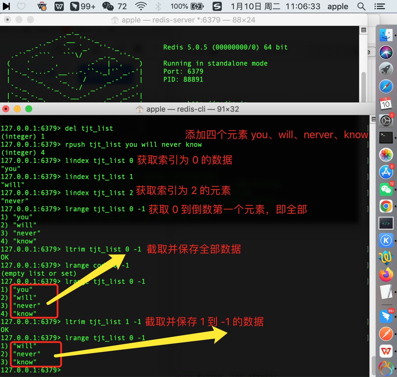Viewport: 397px width, 377px height.
Task: Click the 'del tjt_list' command line
Action: pyautogui.click(x=89, y=128)
